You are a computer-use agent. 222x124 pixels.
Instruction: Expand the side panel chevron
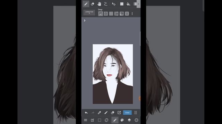[x=85, y=21]
